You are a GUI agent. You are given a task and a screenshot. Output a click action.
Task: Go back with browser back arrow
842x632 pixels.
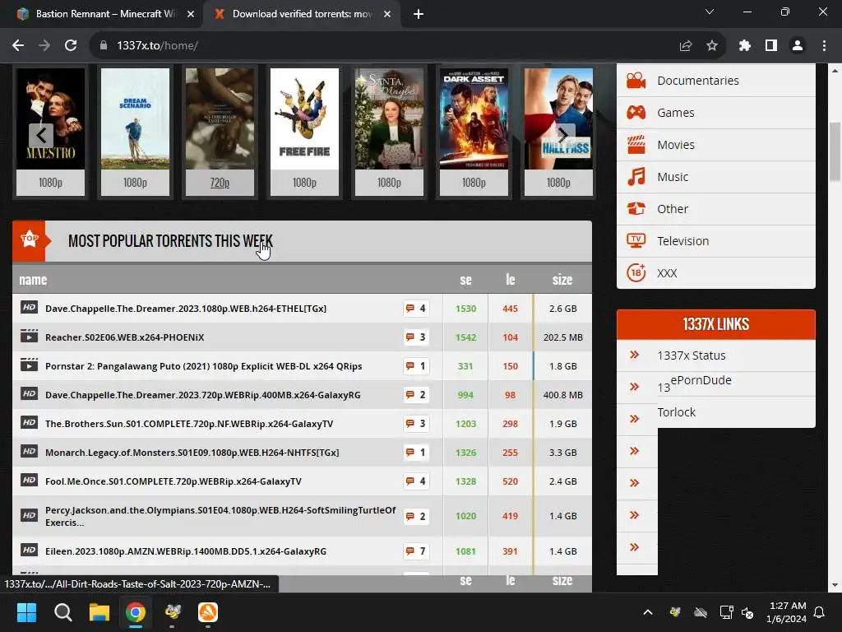click(x=18, y=46)
